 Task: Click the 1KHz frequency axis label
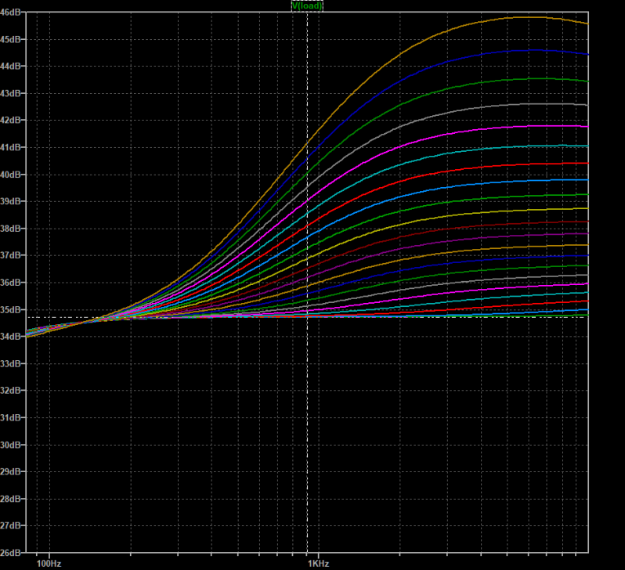click(x=318, y=563)
